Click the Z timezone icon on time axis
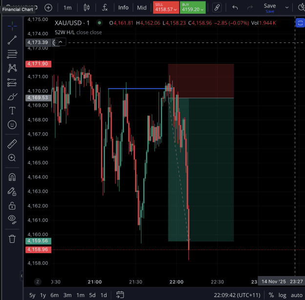 coord(38,282)
